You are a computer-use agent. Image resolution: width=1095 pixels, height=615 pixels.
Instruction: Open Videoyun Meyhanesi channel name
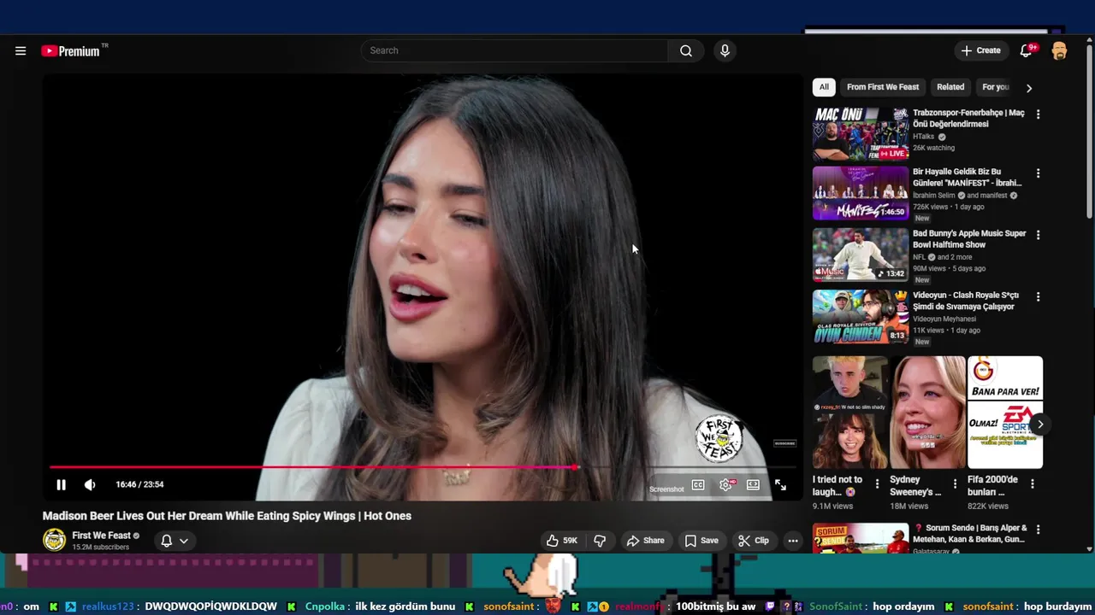(x=944, y=319)
